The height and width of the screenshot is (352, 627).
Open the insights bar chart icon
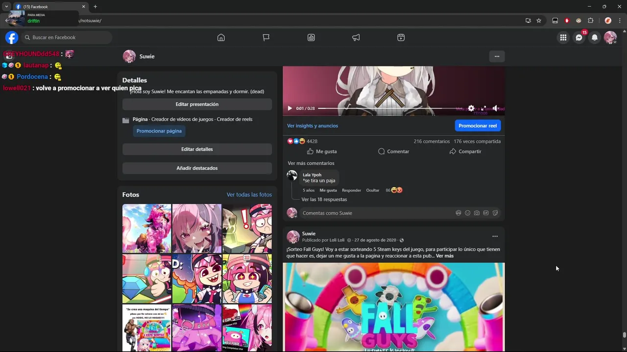[311, 38]
